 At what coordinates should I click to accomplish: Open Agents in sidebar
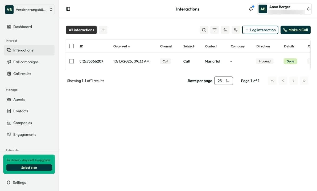pyautogui.click(x=29, y=99)
